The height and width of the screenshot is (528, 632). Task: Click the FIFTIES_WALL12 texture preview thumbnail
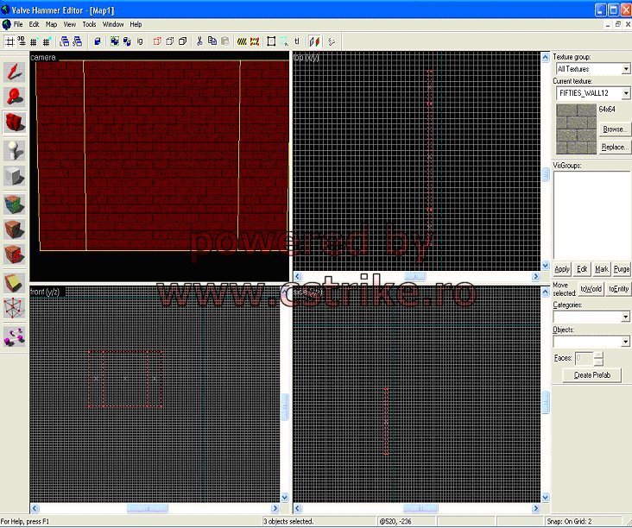[x=575, y=129]
